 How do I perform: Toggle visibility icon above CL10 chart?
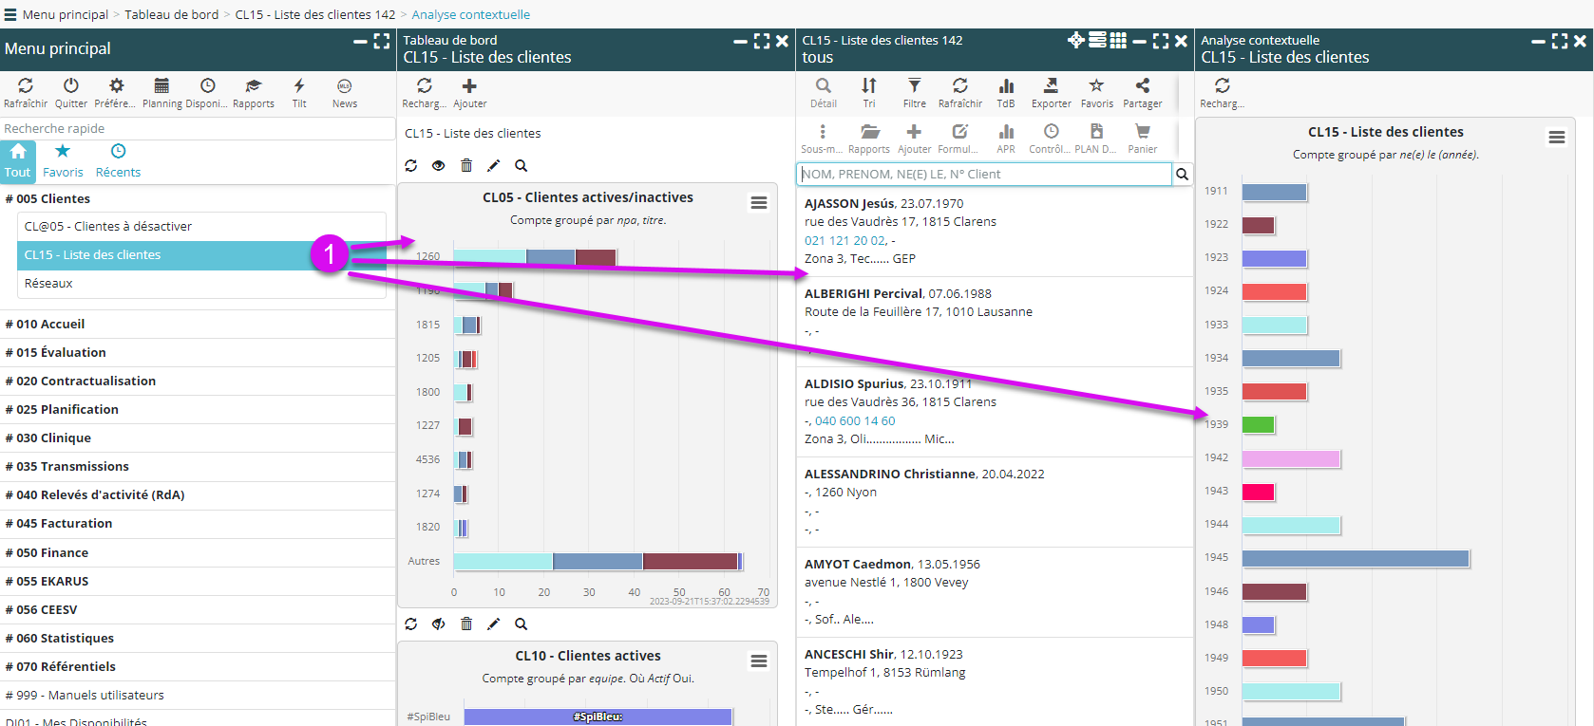pos(438,624)
